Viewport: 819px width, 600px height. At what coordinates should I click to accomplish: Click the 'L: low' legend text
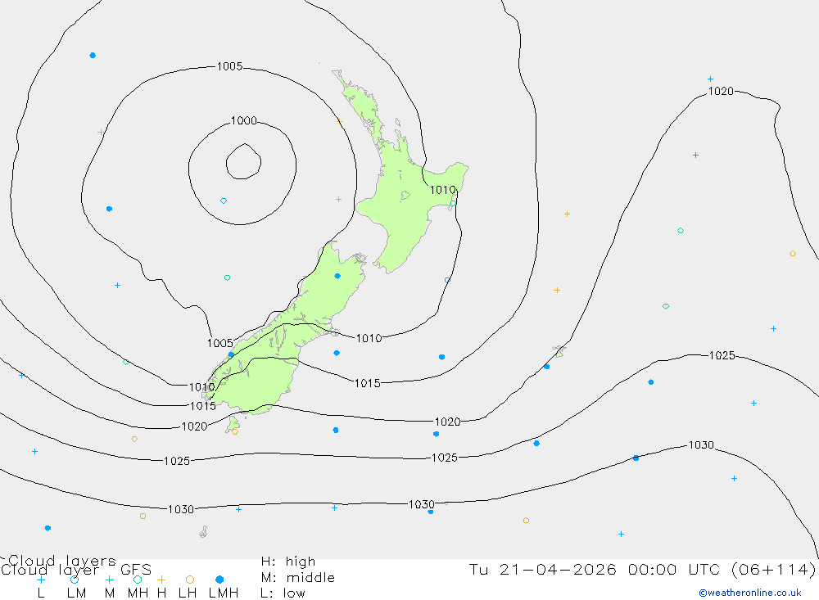283,593
